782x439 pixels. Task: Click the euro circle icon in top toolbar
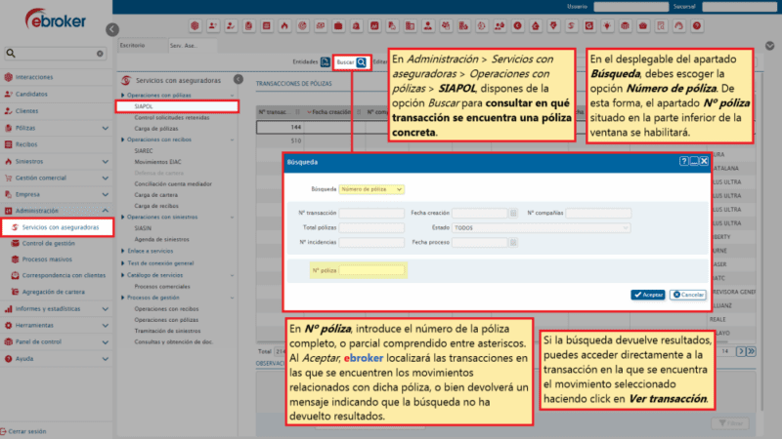[x=518, y=26]
